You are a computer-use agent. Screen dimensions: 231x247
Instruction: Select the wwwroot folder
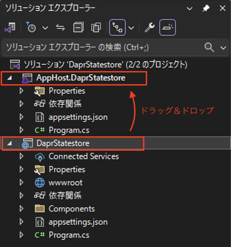66,183
